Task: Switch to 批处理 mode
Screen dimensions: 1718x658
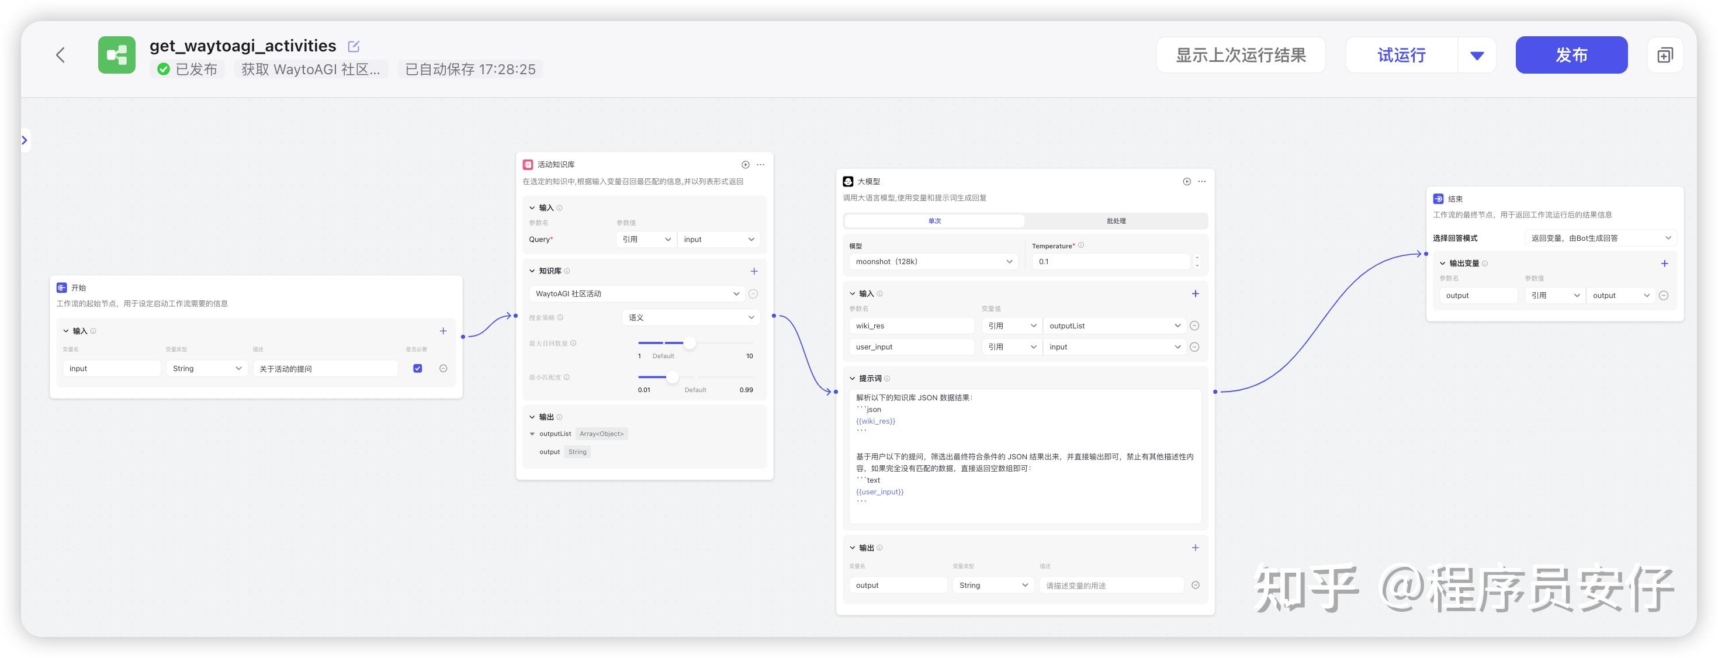Action: (x=1116, y=221)
